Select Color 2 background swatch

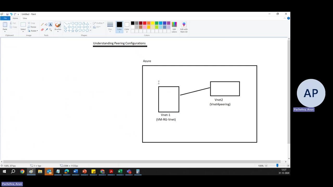[127, 27]
